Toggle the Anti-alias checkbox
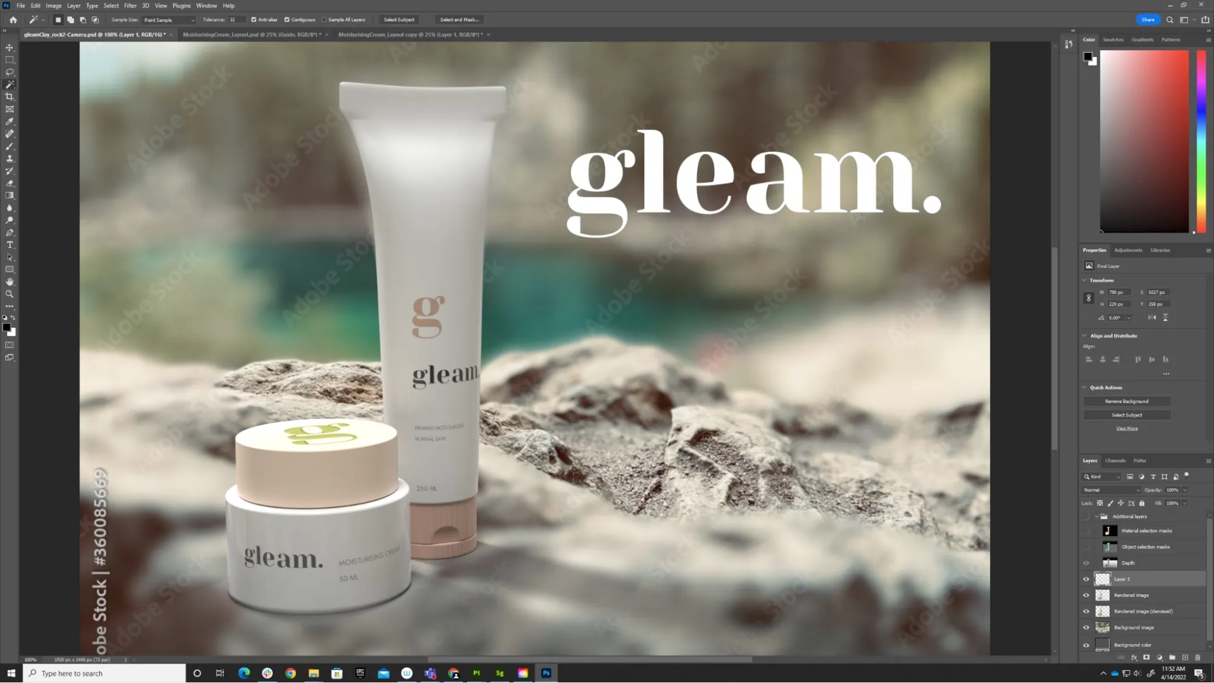 click(254, 19)
